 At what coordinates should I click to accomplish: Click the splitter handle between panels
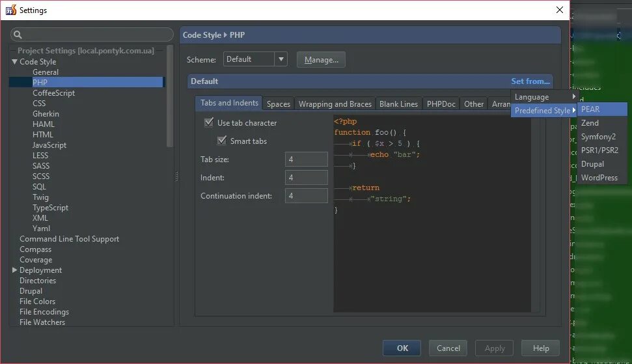[176, 176]
